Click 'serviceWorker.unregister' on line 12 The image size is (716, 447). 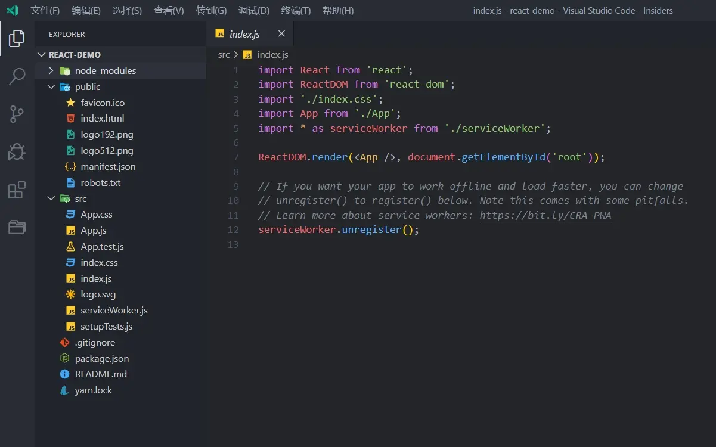[x=330, y=230]
